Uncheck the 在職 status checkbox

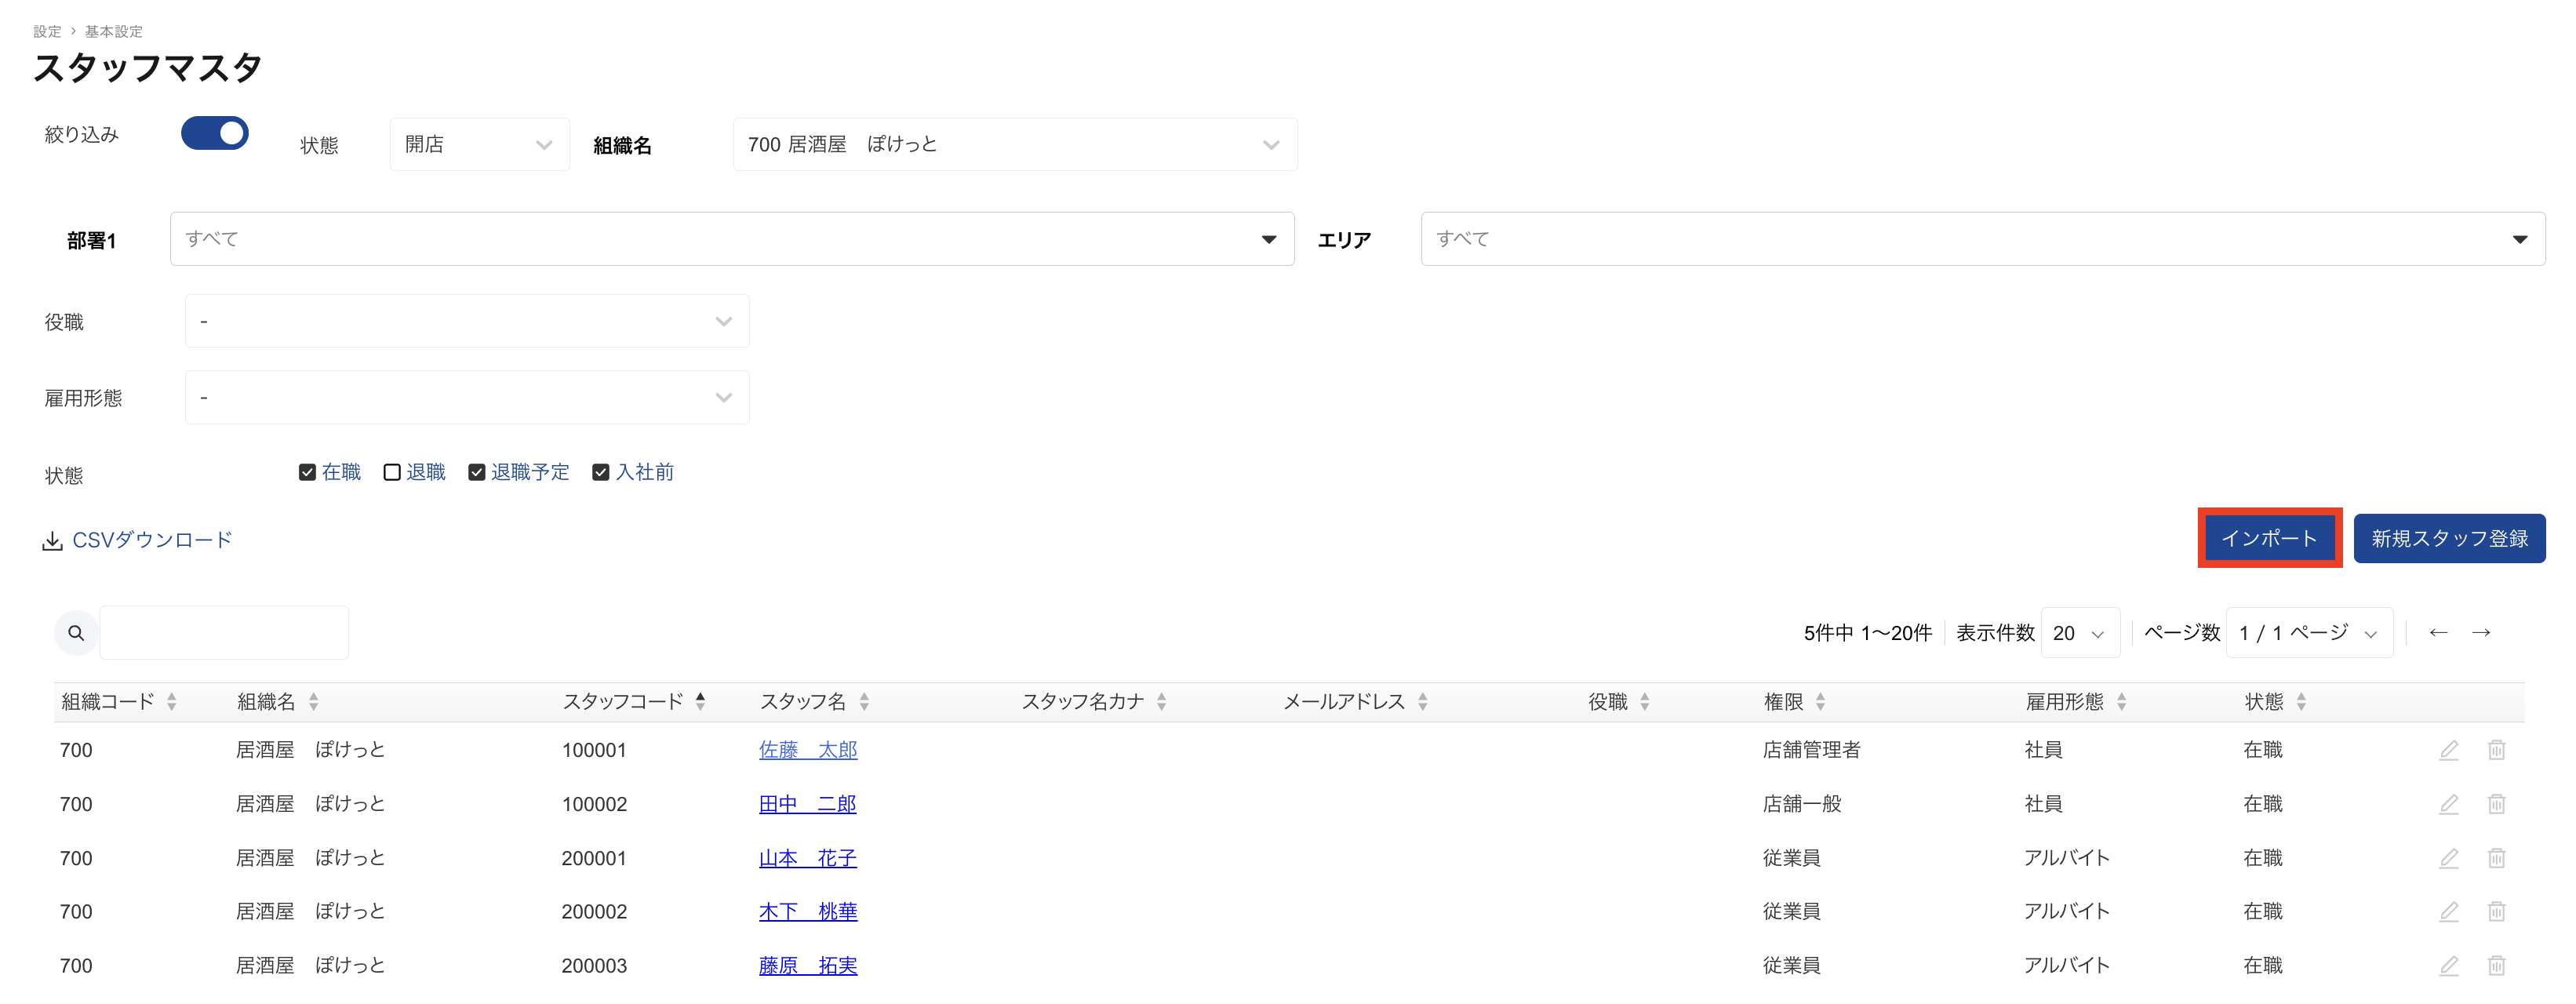click(307, 472)
